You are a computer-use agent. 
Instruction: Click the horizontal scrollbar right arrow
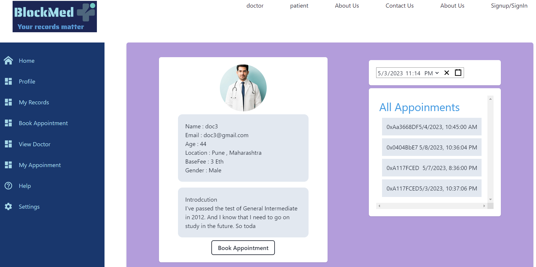[x=484, y=206]
